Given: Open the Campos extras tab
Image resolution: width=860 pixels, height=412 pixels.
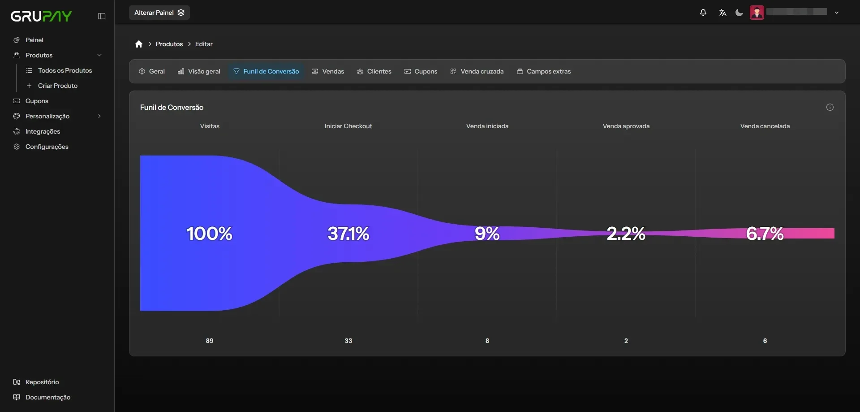Looking at the screenshot, I should (544, 71).
